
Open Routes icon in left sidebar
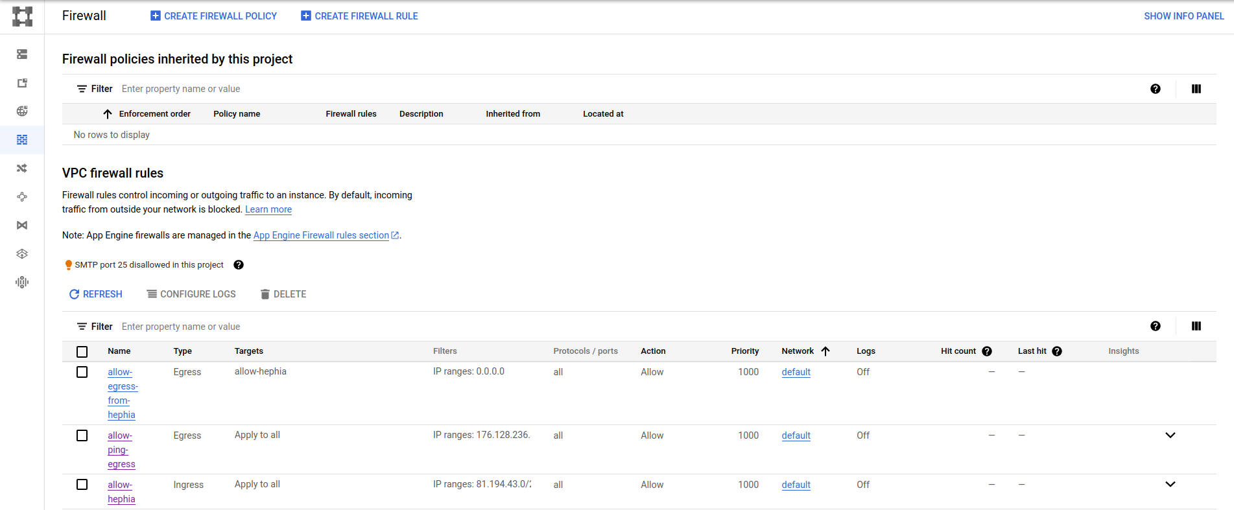22,168
